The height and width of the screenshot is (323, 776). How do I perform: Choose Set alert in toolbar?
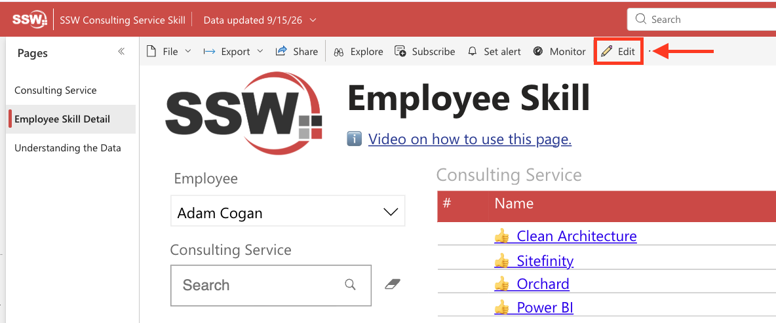tap(494, 52)
